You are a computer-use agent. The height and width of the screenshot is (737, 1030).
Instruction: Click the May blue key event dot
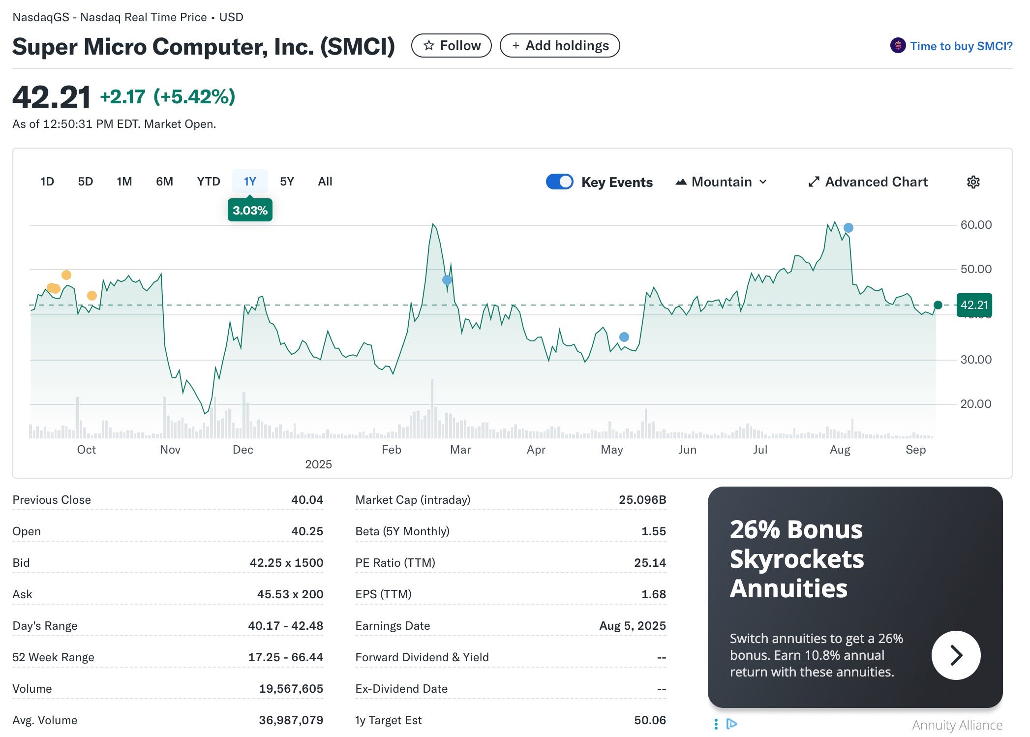point(624,337)
